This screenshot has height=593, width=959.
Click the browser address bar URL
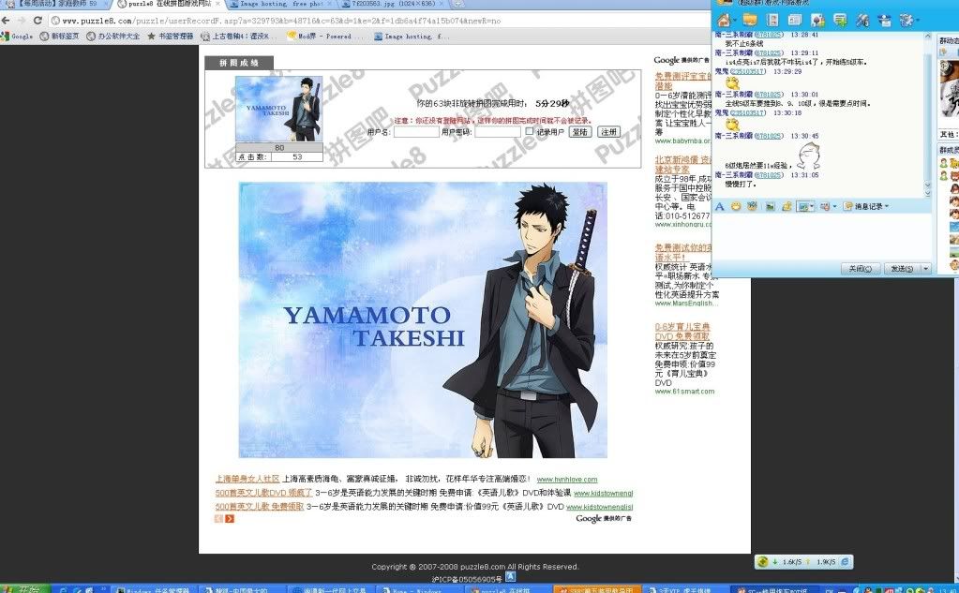(281, 21)
